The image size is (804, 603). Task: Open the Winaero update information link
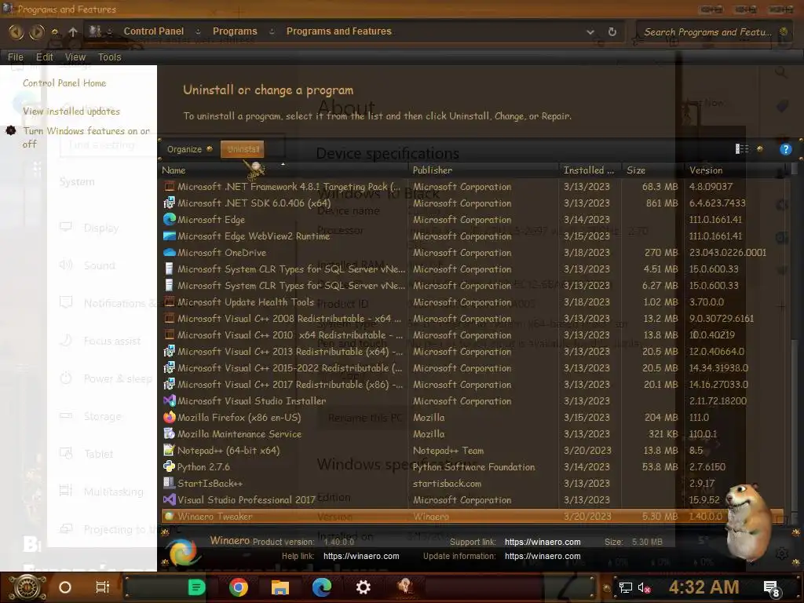click(543, 557)
